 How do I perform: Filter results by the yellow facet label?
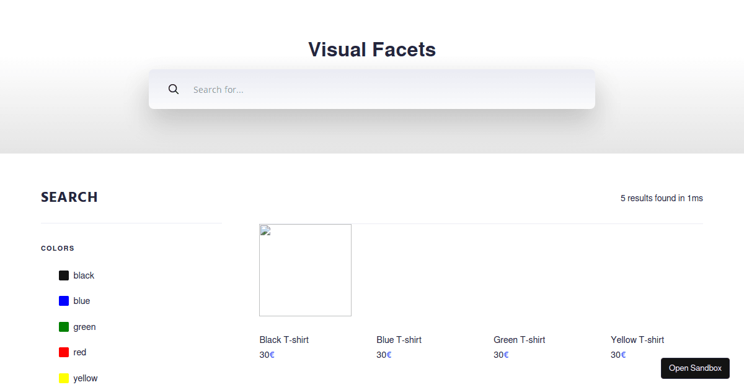tap(86, 378)
